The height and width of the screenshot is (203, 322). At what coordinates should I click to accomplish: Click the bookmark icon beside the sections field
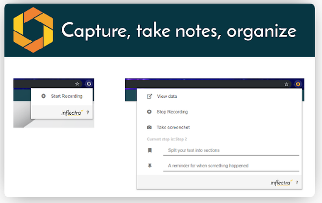[x=150, y=150]
